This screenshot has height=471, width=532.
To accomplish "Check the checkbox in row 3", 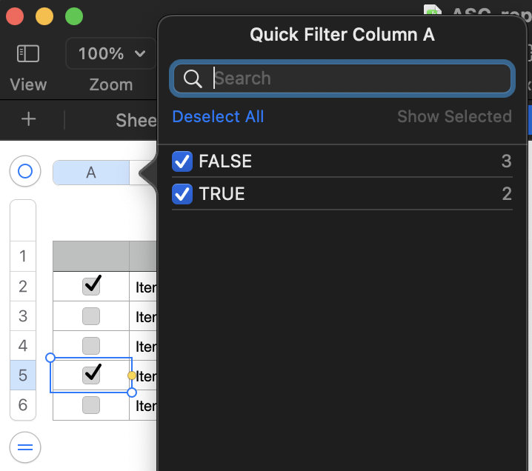I will (91, 316).
